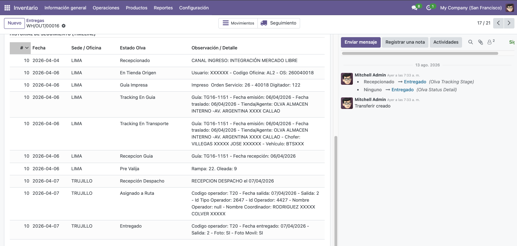Click the Transferir creado message text
The width and height of the screenshot is (517, 246).
pyautogui.click(x=372, y=106)
